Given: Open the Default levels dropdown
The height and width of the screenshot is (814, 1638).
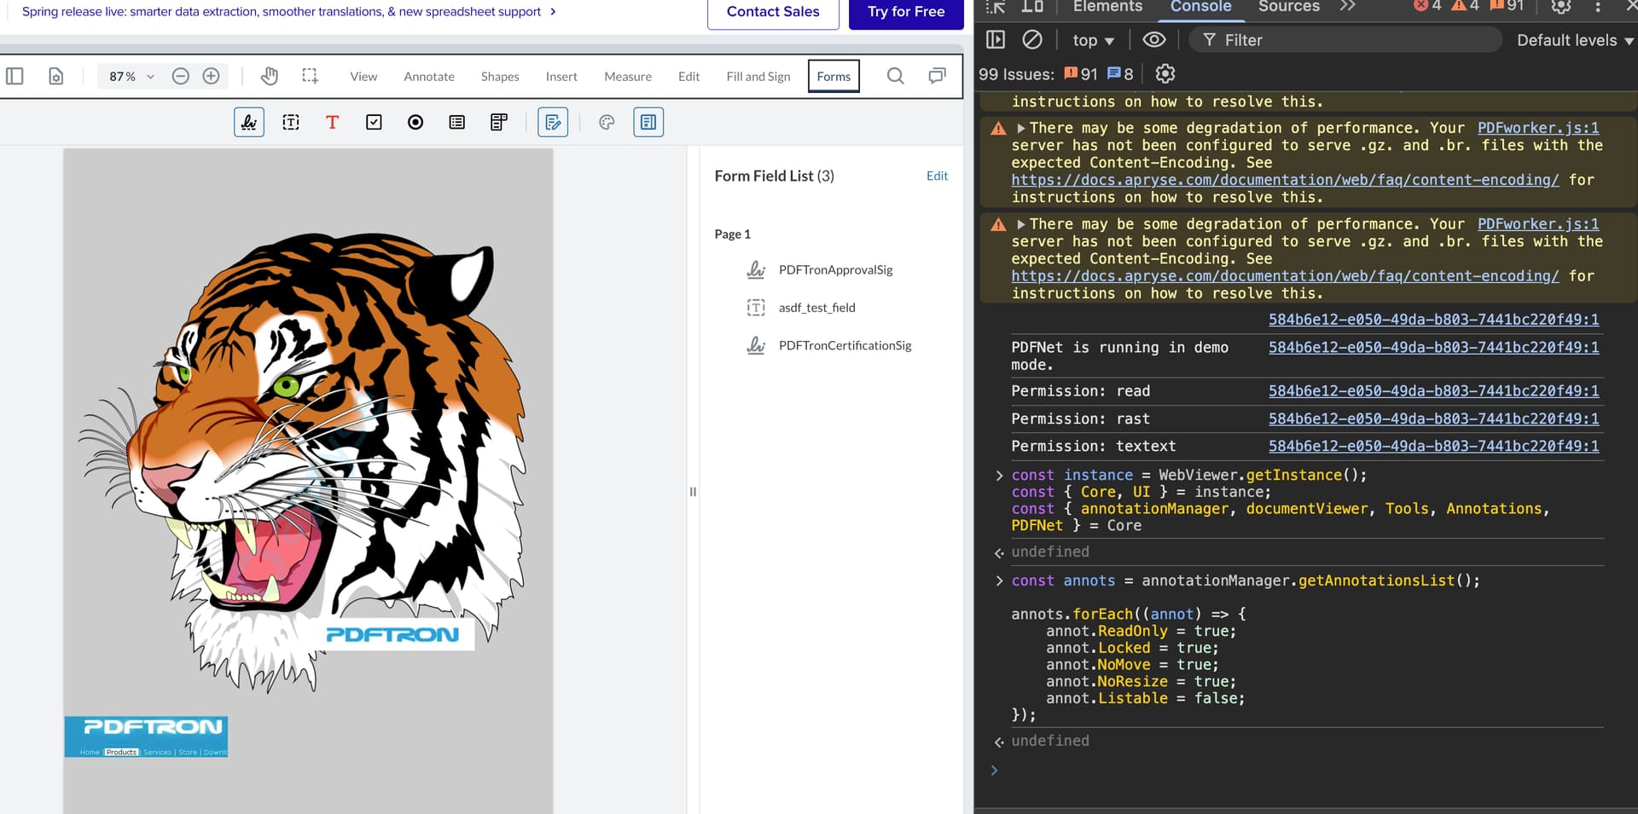Looking at the screenshot, I should (1575, 40).
